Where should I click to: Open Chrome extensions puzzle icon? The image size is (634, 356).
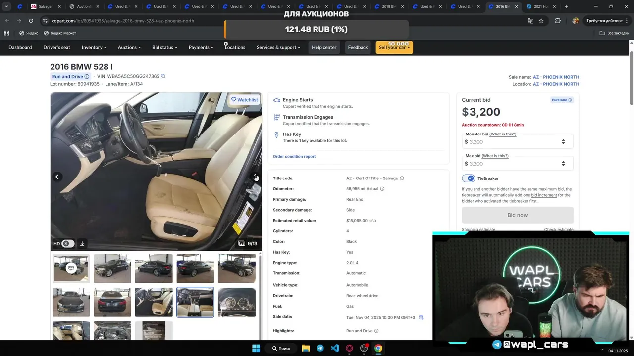pos(558,21)
